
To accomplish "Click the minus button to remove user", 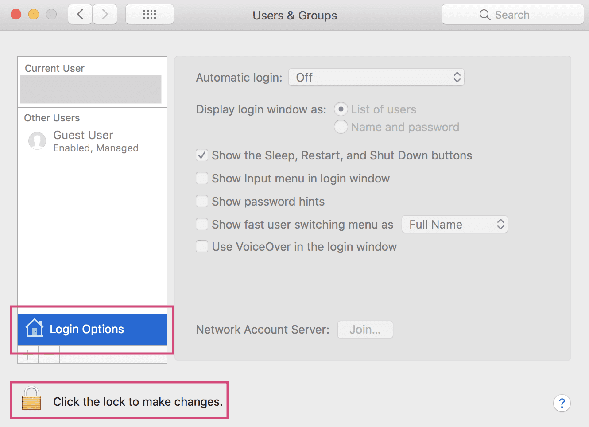I will click(49, 355).
